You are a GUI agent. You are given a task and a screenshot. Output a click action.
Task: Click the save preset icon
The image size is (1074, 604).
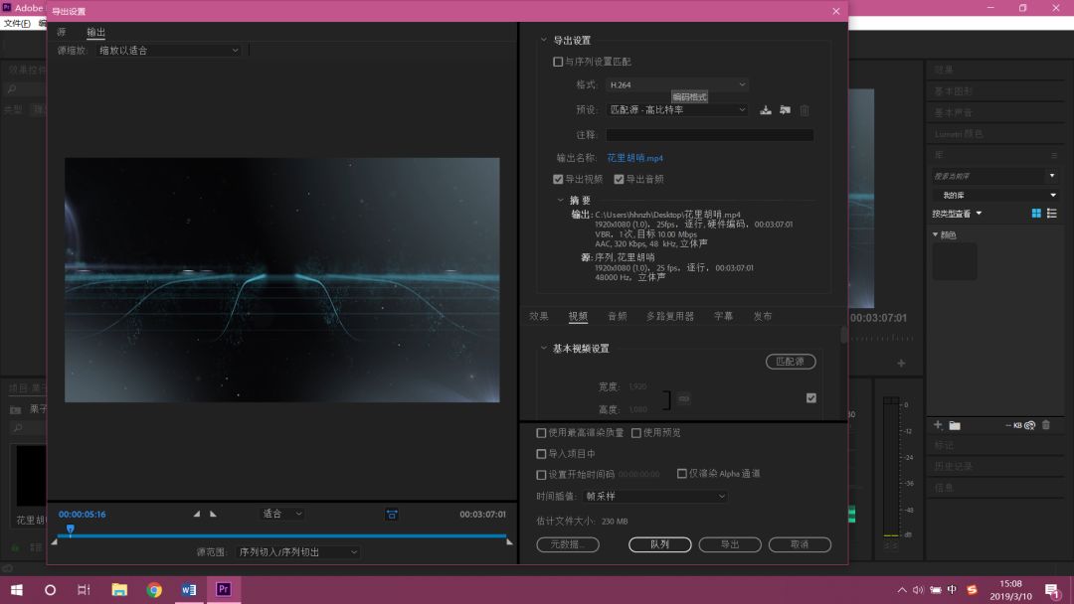765,110
